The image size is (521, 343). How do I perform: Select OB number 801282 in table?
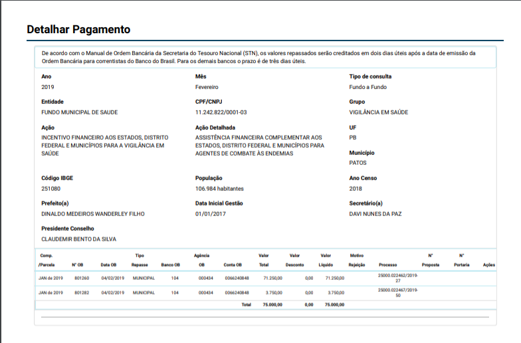coord(82,292)
